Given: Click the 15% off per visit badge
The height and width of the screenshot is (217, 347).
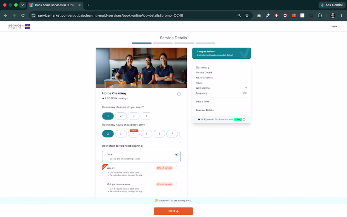Looking at the screenshot, I should [x=164, y=184].
